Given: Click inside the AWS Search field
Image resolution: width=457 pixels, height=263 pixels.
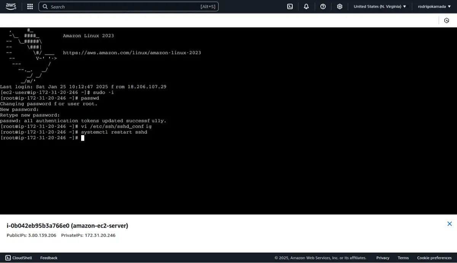Looking at the screenshot, I should point(129,6).
